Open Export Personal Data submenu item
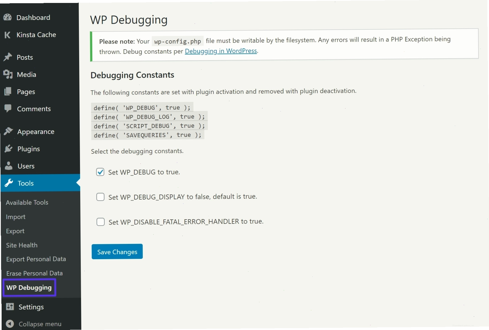489x330 pixels. click(36, 259)
